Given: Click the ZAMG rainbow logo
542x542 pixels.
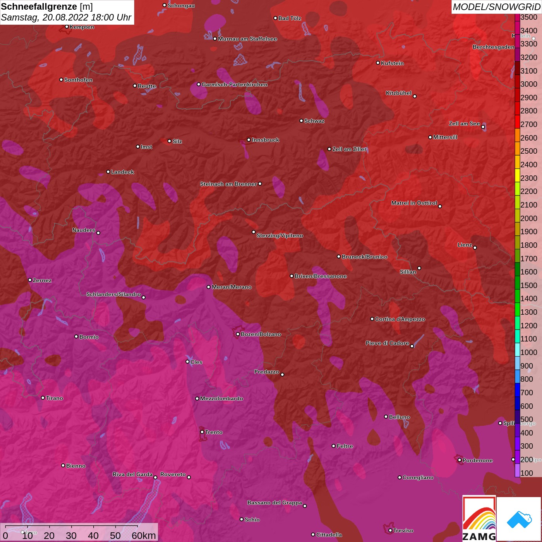Looking at the screenshot, I should tap(479, 519).
